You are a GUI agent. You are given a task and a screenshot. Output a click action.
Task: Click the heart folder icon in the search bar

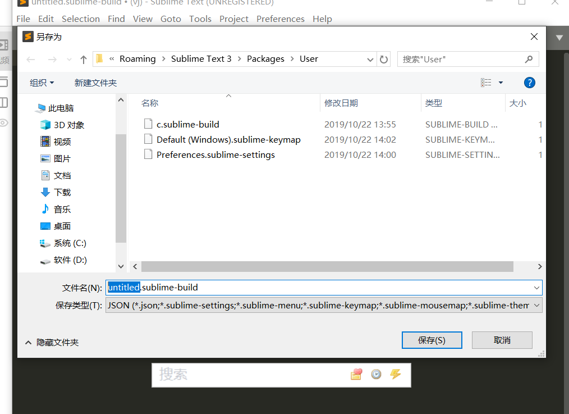[356, 374]
